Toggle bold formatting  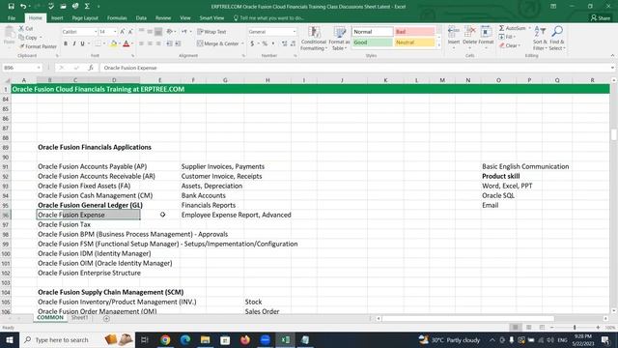tap(66, 43)
